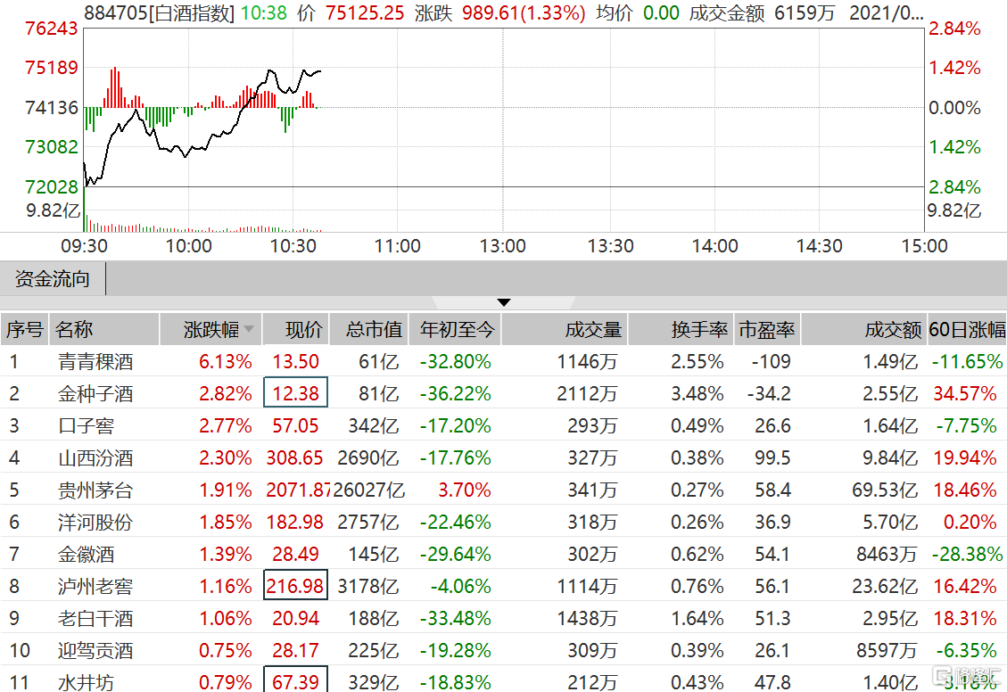Click the 69.53亿 turnover amount cell
This screenshot has height=692, width=1007.
point(885,490)
